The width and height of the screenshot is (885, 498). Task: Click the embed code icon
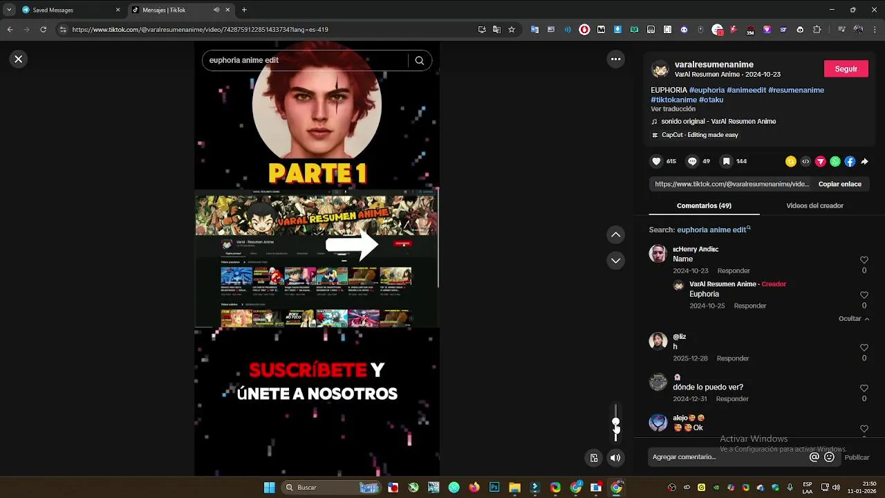tap(805, 161)
